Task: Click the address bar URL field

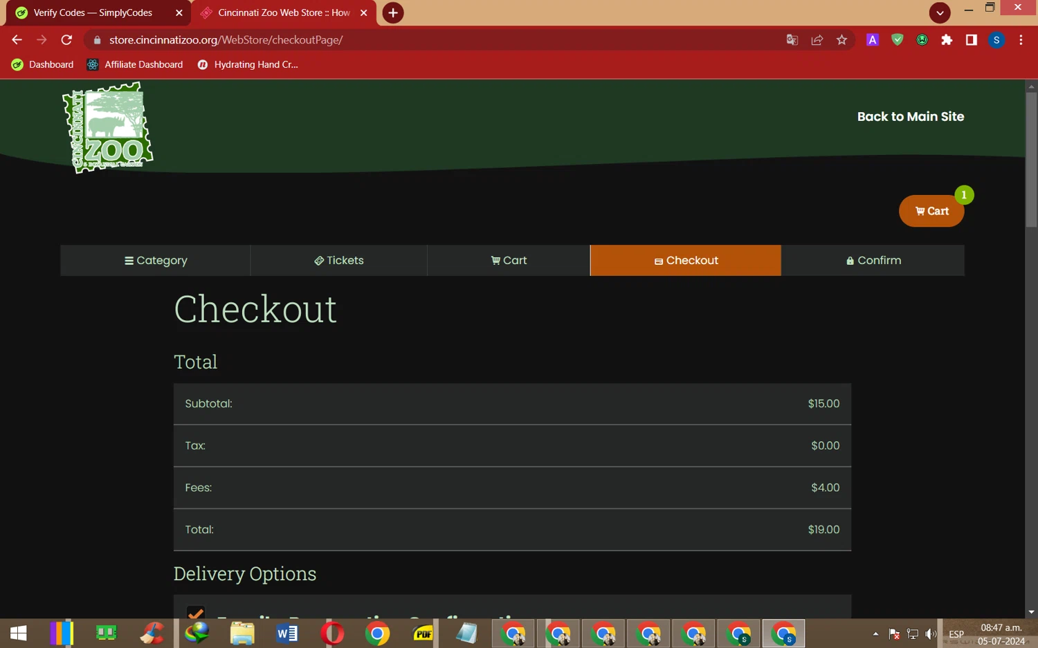Action: click(443, 40)
